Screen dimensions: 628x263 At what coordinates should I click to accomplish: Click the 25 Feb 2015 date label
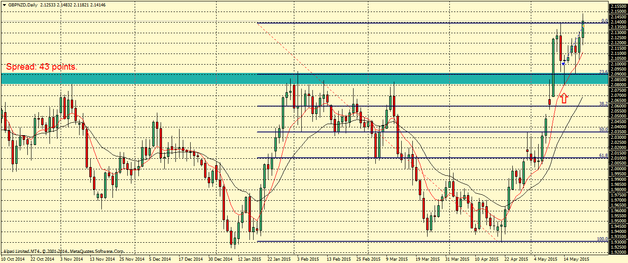pyautogui.click(x=369, y=259)
